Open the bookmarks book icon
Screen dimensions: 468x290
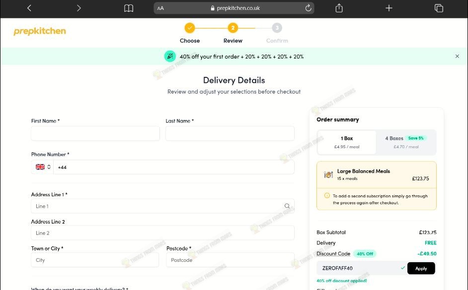pyautogui.click(x=129, y=8)
